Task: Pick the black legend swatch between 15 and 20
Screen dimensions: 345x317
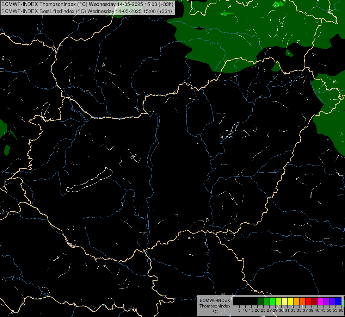Action: (254, 301)
